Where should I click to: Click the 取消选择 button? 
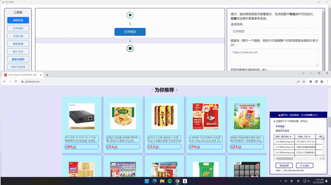(284, 166)
